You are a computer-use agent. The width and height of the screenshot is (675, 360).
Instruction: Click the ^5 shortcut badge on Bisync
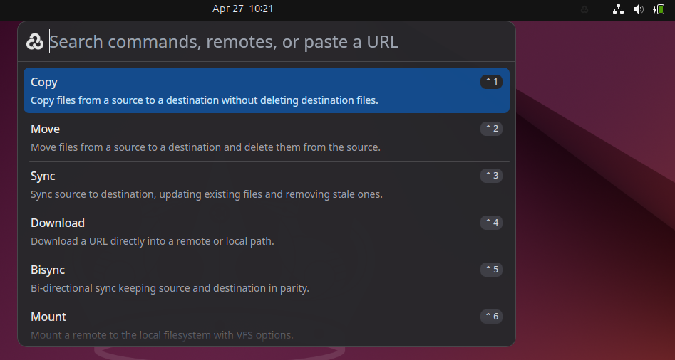(x=491, y=270)
